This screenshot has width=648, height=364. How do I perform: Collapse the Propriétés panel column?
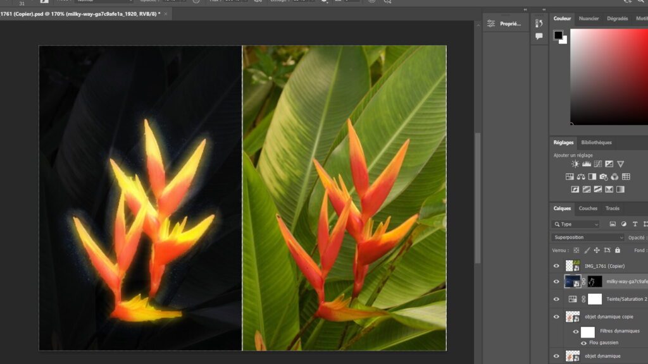click(525, 9)
